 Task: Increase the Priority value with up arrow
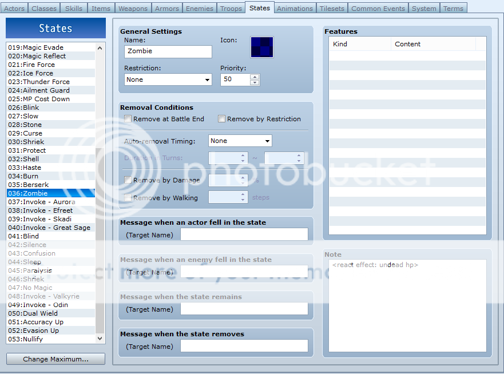pos(255,77)
